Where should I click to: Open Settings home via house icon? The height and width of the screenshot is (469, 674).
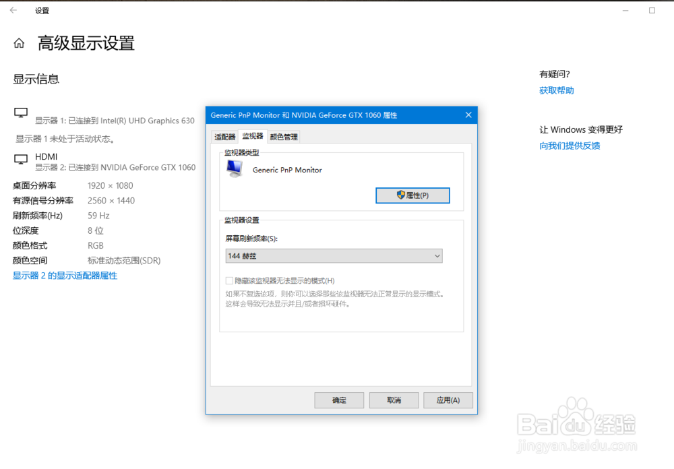pyautogui.click(x=19, y=43)
